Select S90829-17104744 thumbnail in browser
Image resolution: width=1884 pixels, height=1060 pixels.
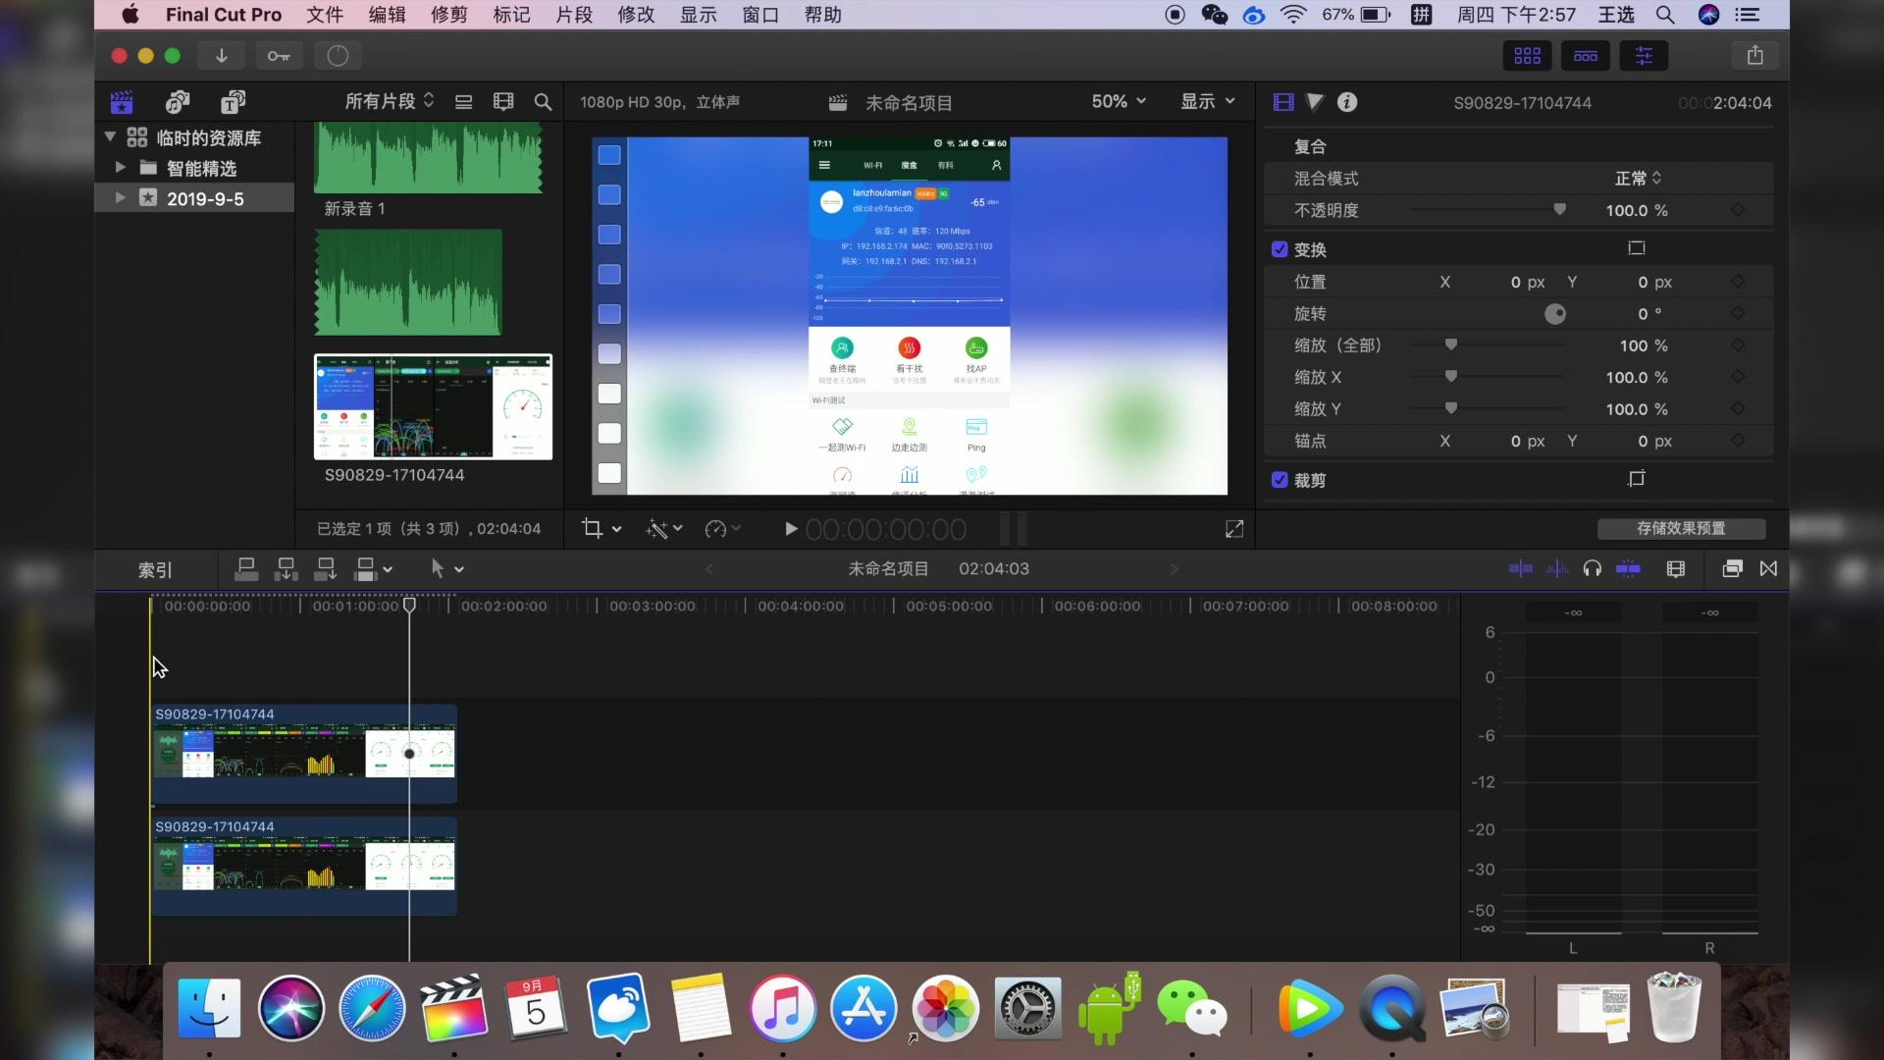[433, 406]
